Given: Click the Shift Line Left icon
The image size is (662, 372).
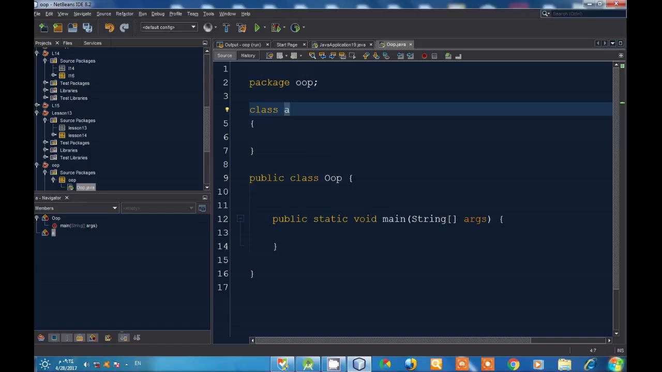Looking at the screenshot, I should [400, 56].
